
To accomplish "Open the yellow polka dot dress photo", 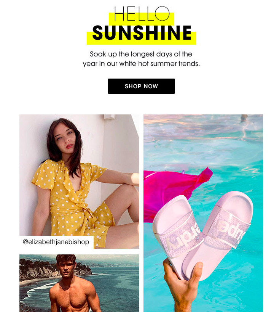I will pos(79,182).
